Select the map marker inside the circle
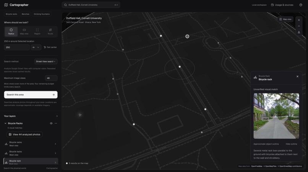The height and width of the screenshot is (172, 308). [x=180, y=67]
